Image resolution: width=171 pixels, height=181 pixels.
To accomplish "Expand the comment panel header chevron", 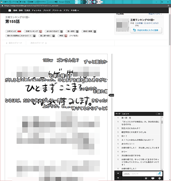I will (159, 114).
